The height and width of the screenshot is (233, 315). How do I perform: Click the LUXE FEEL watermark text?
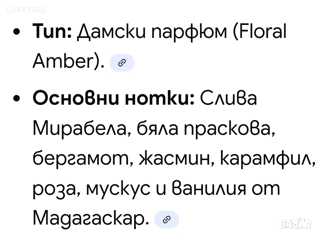(x=26, y=10)
